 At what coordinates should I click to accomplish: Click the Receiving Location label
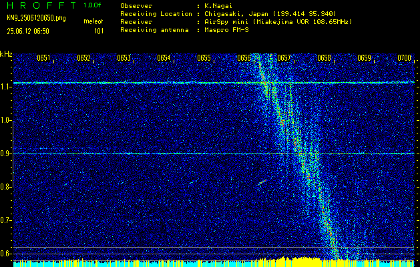[156, 14]
